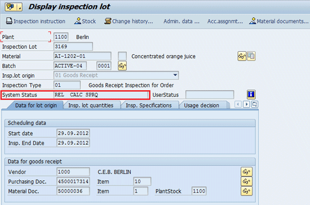Image resolution: width=310 pixels, height=205 pixels.
Task: Switch to Insp. lot quantities tab
Action: pyautogui.click(x=91, y=105)
